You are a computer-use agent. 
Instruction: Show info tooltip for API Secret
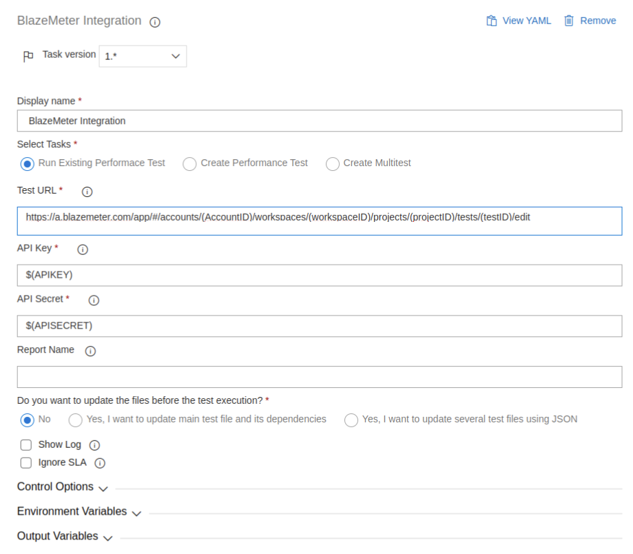(x=94, y=300)
